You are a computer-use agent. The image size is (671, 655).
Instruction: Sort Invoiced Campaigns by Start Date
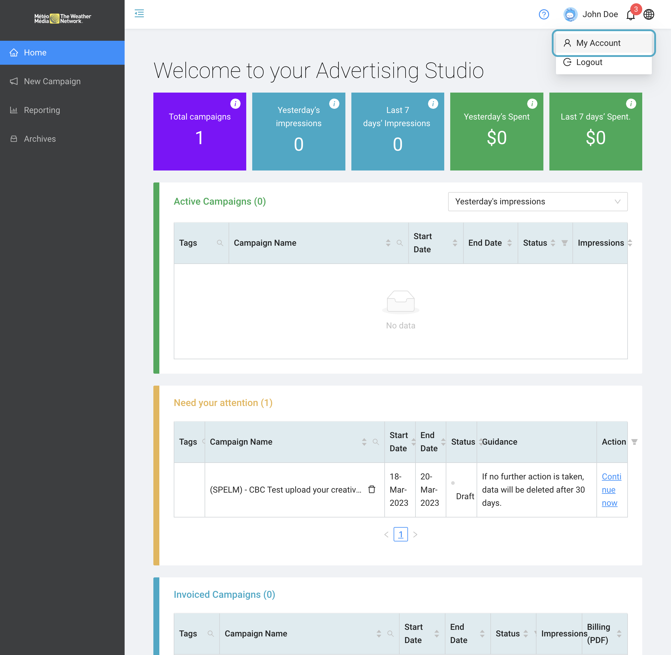(436, 633)
